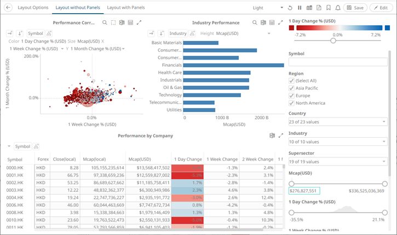
Task: Click the refresh icon in top toolbar
Action: point(290,8)
